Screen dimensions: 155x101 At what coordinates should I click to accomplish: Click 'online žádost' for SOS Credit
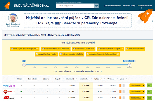(137, 98)
